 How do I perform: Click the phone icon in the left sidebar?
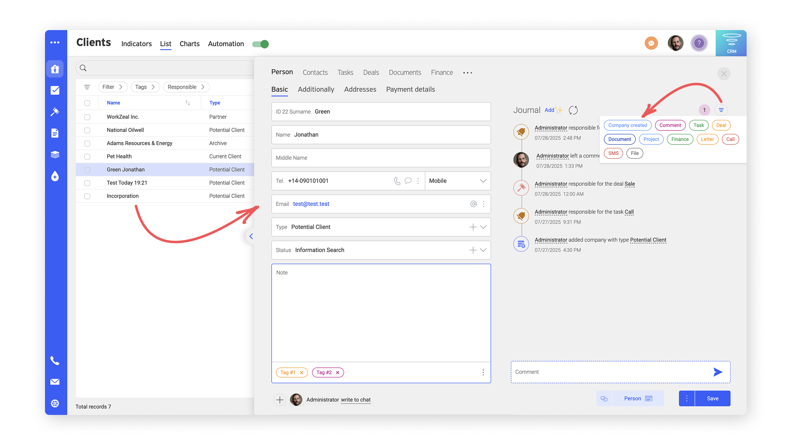click(x=56, y=361)
